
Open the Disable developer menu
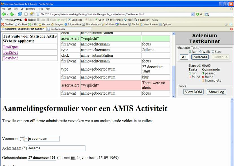7,24
